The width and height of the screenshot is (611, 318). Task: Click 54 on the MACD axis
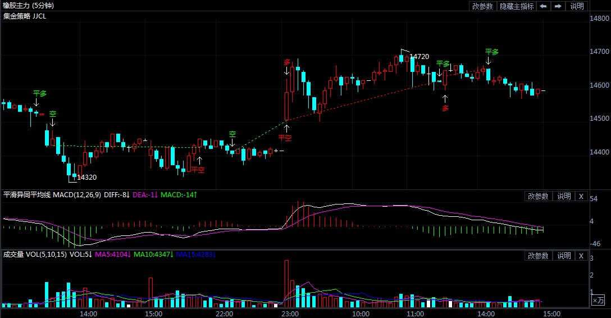coord(594,199)
